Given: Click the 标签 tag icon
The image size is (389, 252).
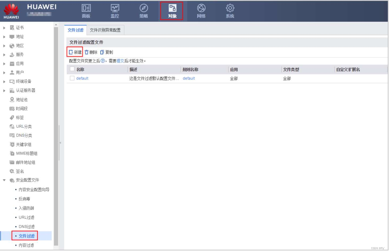Looking at the screenshot, I should click(12, 118).
